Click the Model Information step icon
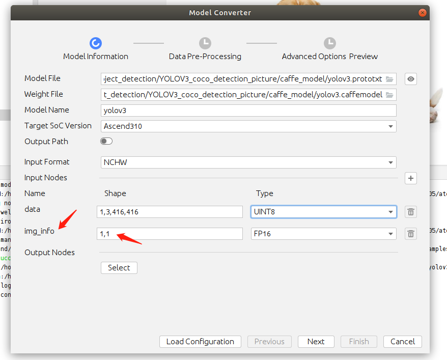Viewport: 447px width, 360px height. point(96,43)
